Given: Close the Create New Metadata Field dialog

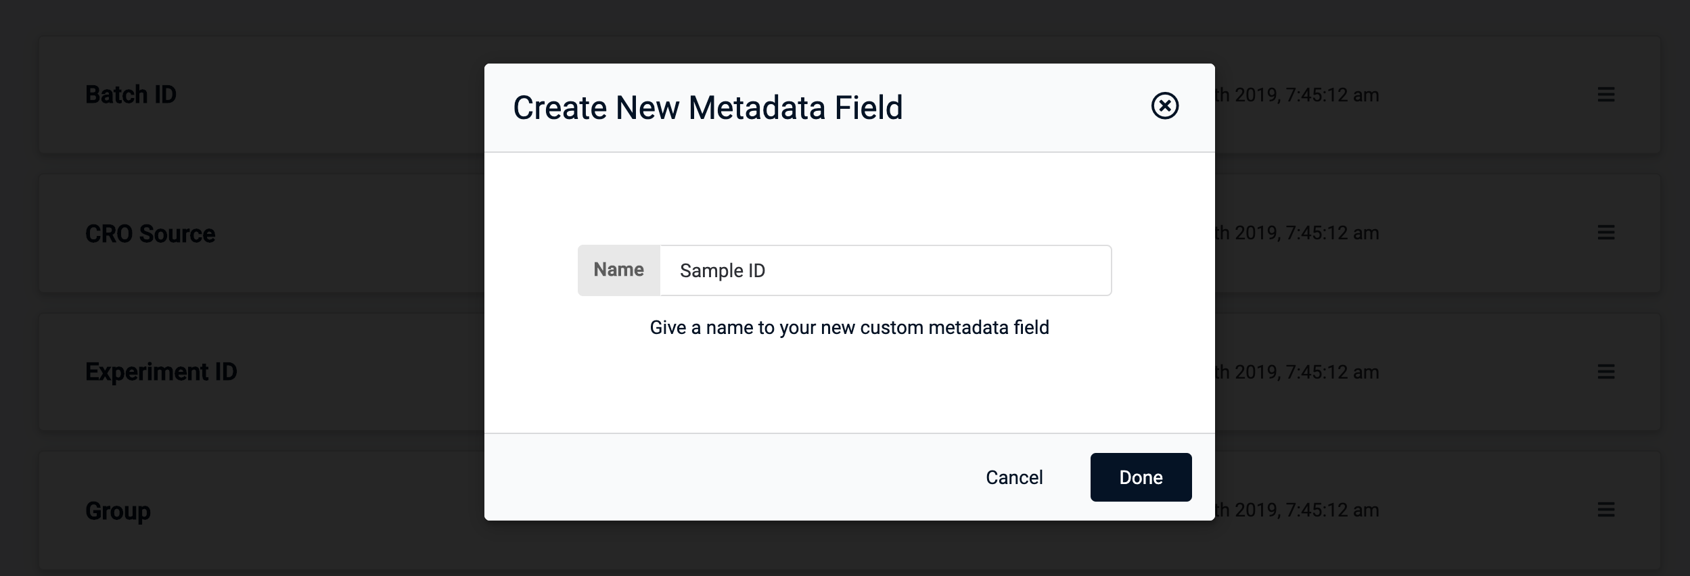Looking at the screenshot, I should point(1164,106).
